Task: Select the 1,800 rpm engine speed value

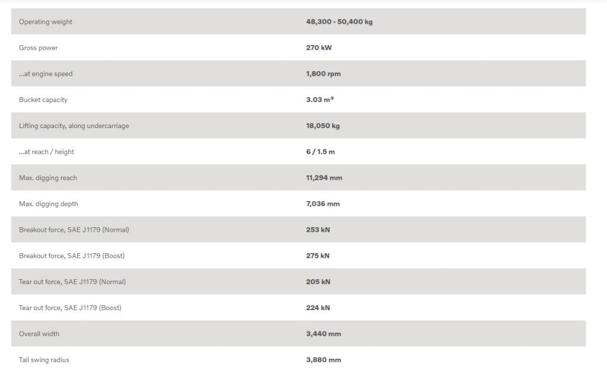Action: pyautogui.click(x=323, y=74)
